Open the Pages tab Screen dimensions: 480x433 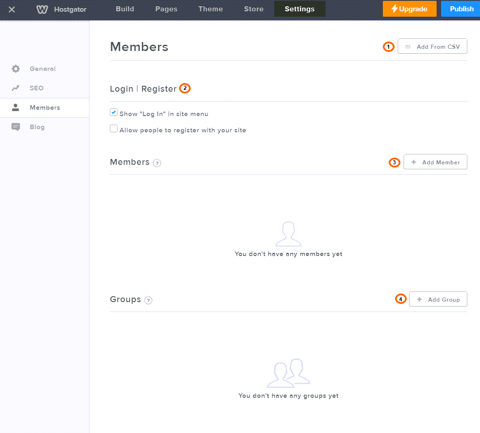[x=166, y=9]
